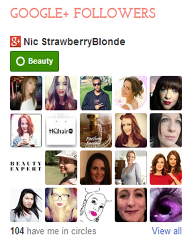Viewport: 196px width, 245px height.
Task: Click the 104 have me in circles text
Action: 53,231
